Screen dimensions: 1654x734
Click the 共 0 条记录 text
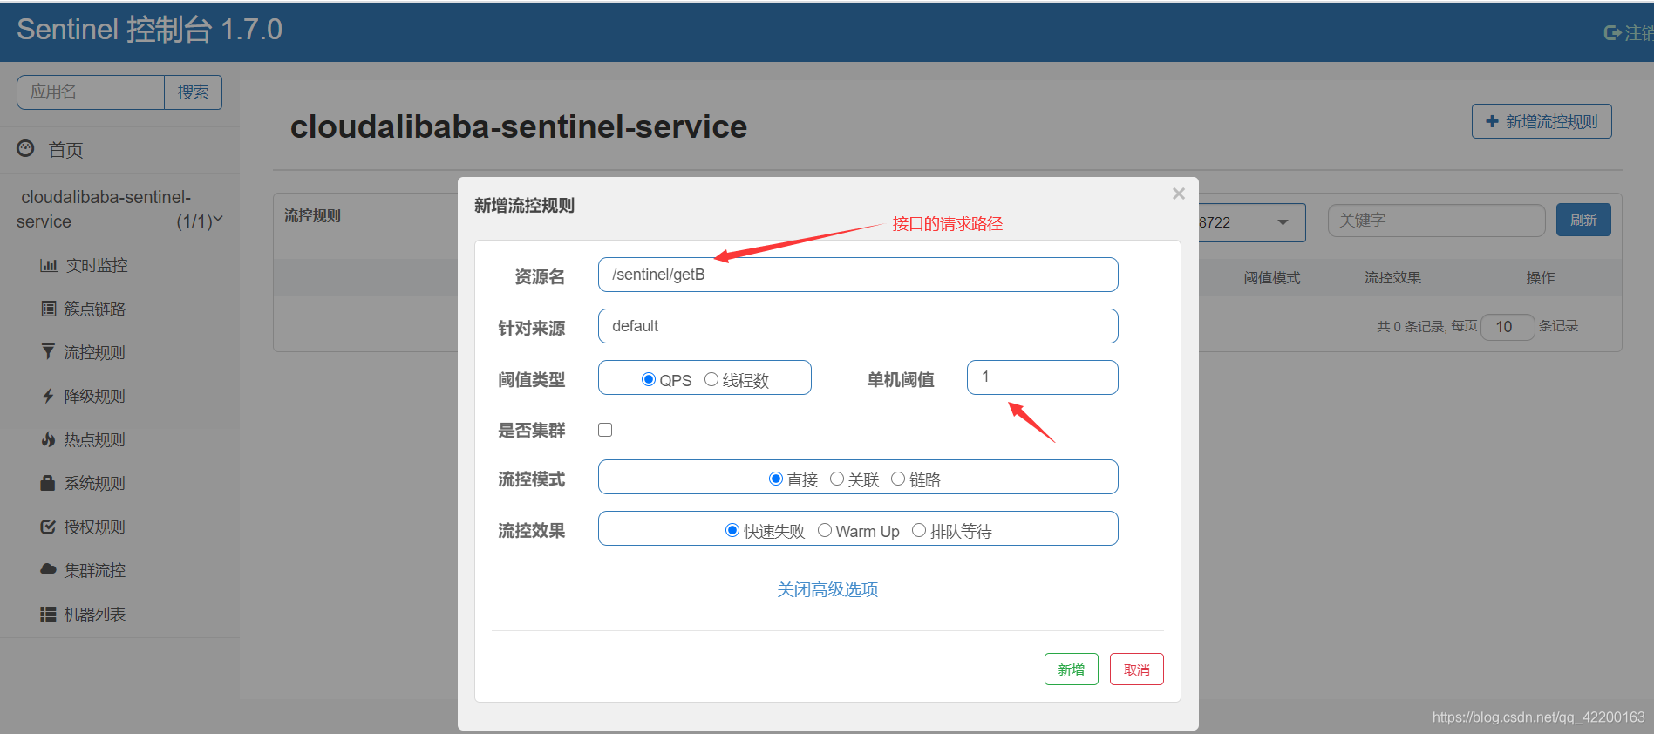point(1410,326)
